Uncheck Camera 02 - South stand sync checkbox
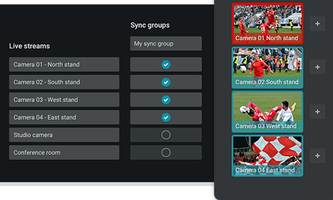This screenshot has width=333, height=200. tap(166, 83)
